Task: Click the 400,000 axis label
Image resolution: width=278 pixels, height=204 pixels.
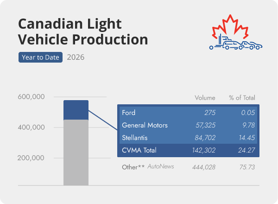Action: (x=31, y=127)
